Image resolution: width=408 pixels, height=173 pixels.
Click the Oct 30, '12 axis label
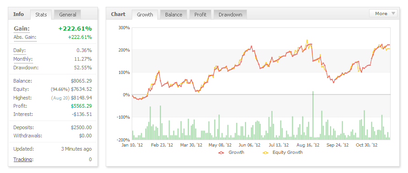pyautogui.click(x=367, y=145)
